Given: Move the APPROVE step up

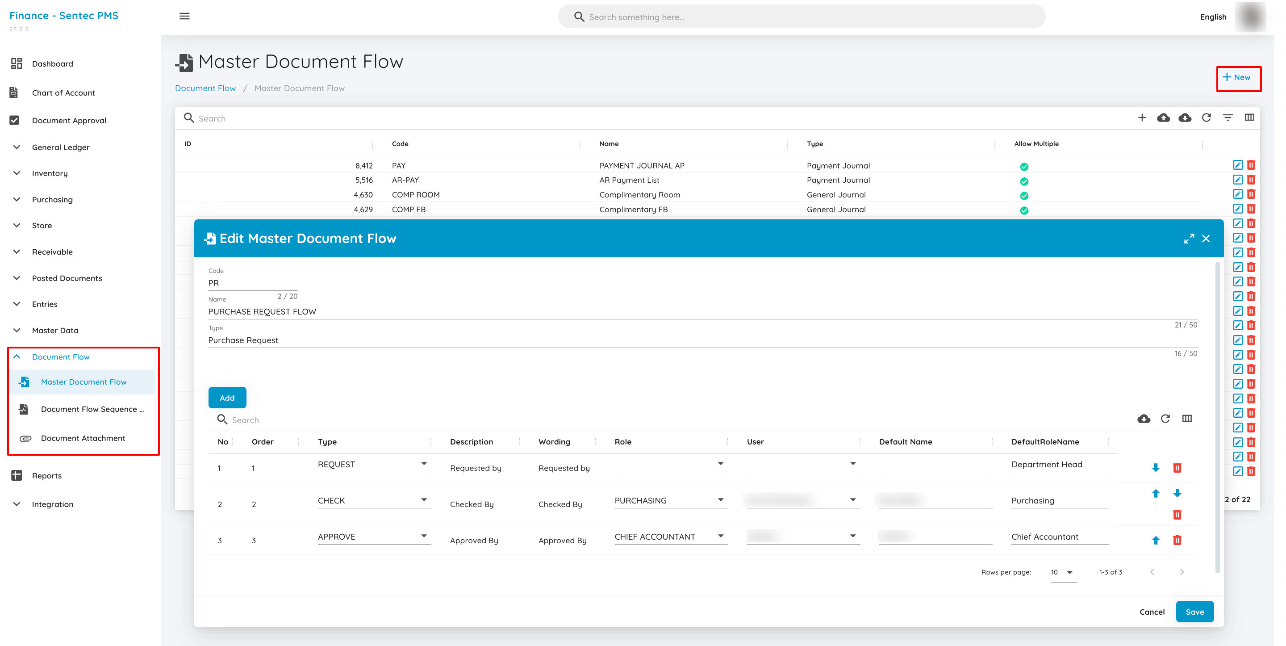Looking at the screenshot, I should point(1155,540).
